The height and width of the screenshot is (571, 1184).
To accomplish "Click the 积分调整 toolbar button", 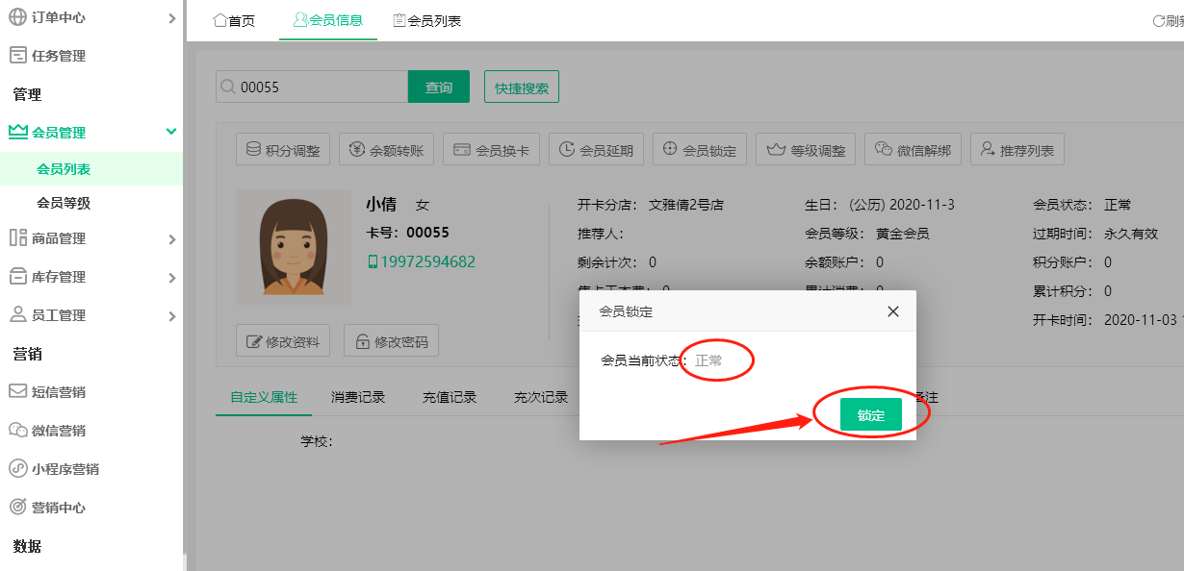I will pos(283,150).
